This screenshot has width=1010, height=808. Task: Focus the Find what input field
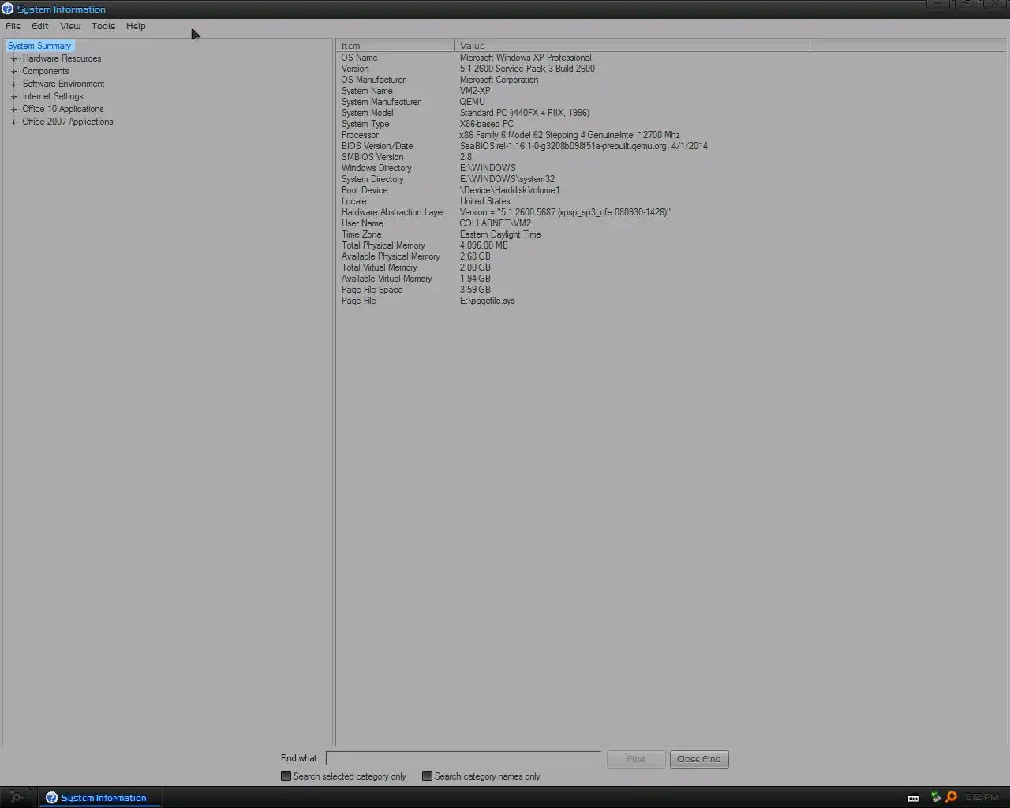tap(463, 758)
